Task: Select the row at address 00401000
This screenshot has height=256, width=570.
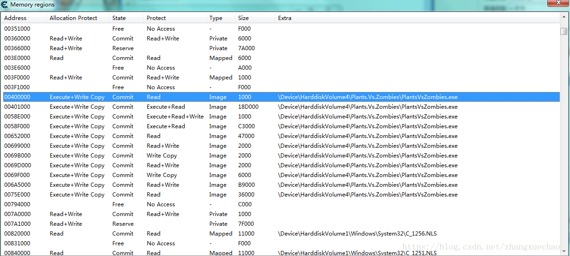Action: (x=280, y=107)
